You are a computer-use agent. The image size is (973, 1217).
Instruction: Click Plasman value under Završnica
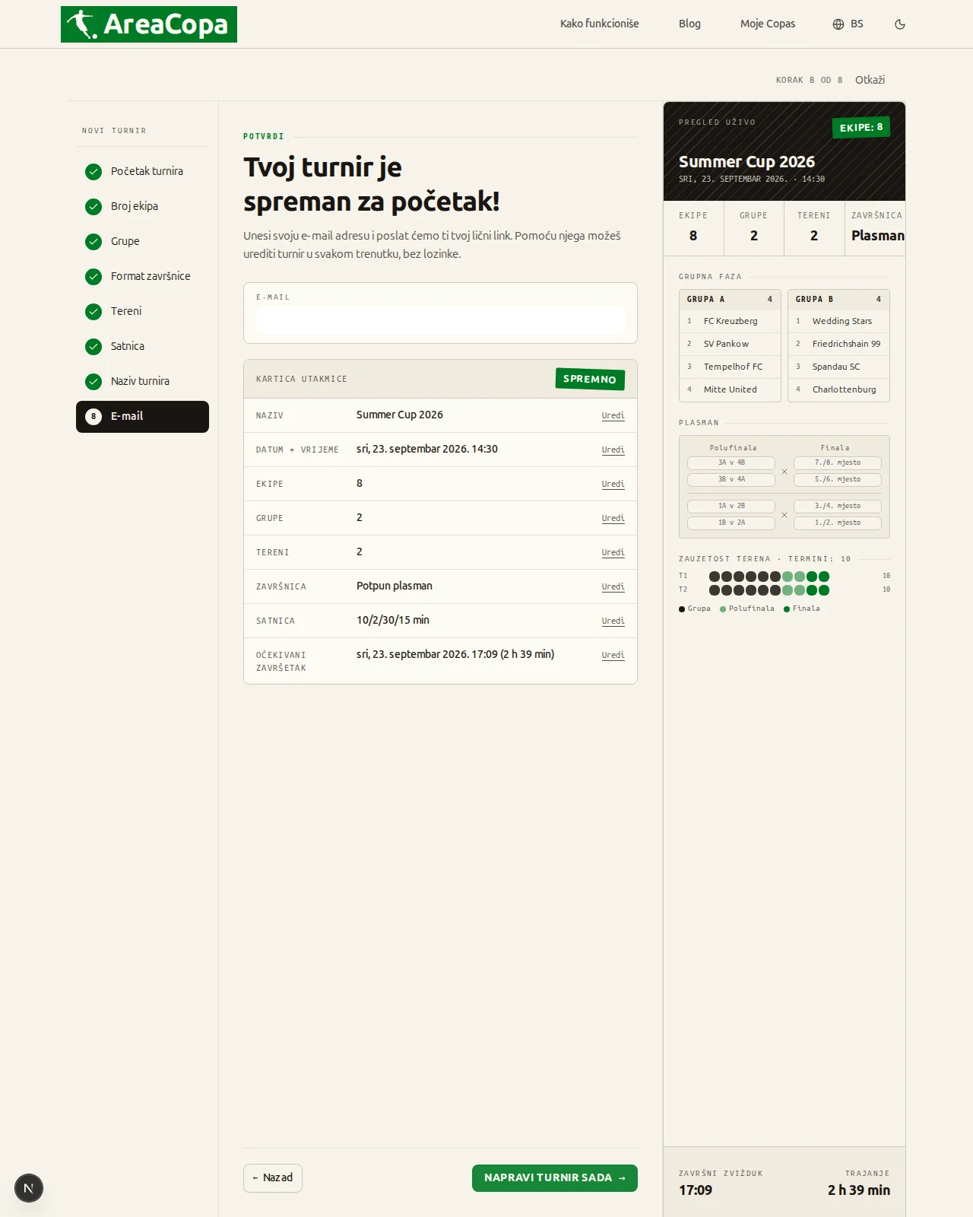tap(878, 236)
